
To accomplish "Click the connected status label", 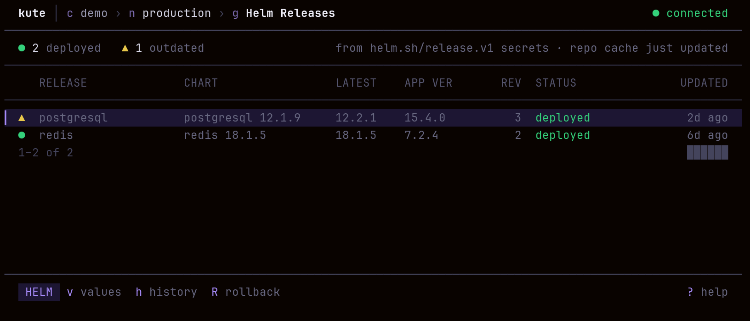I will 697,13.
